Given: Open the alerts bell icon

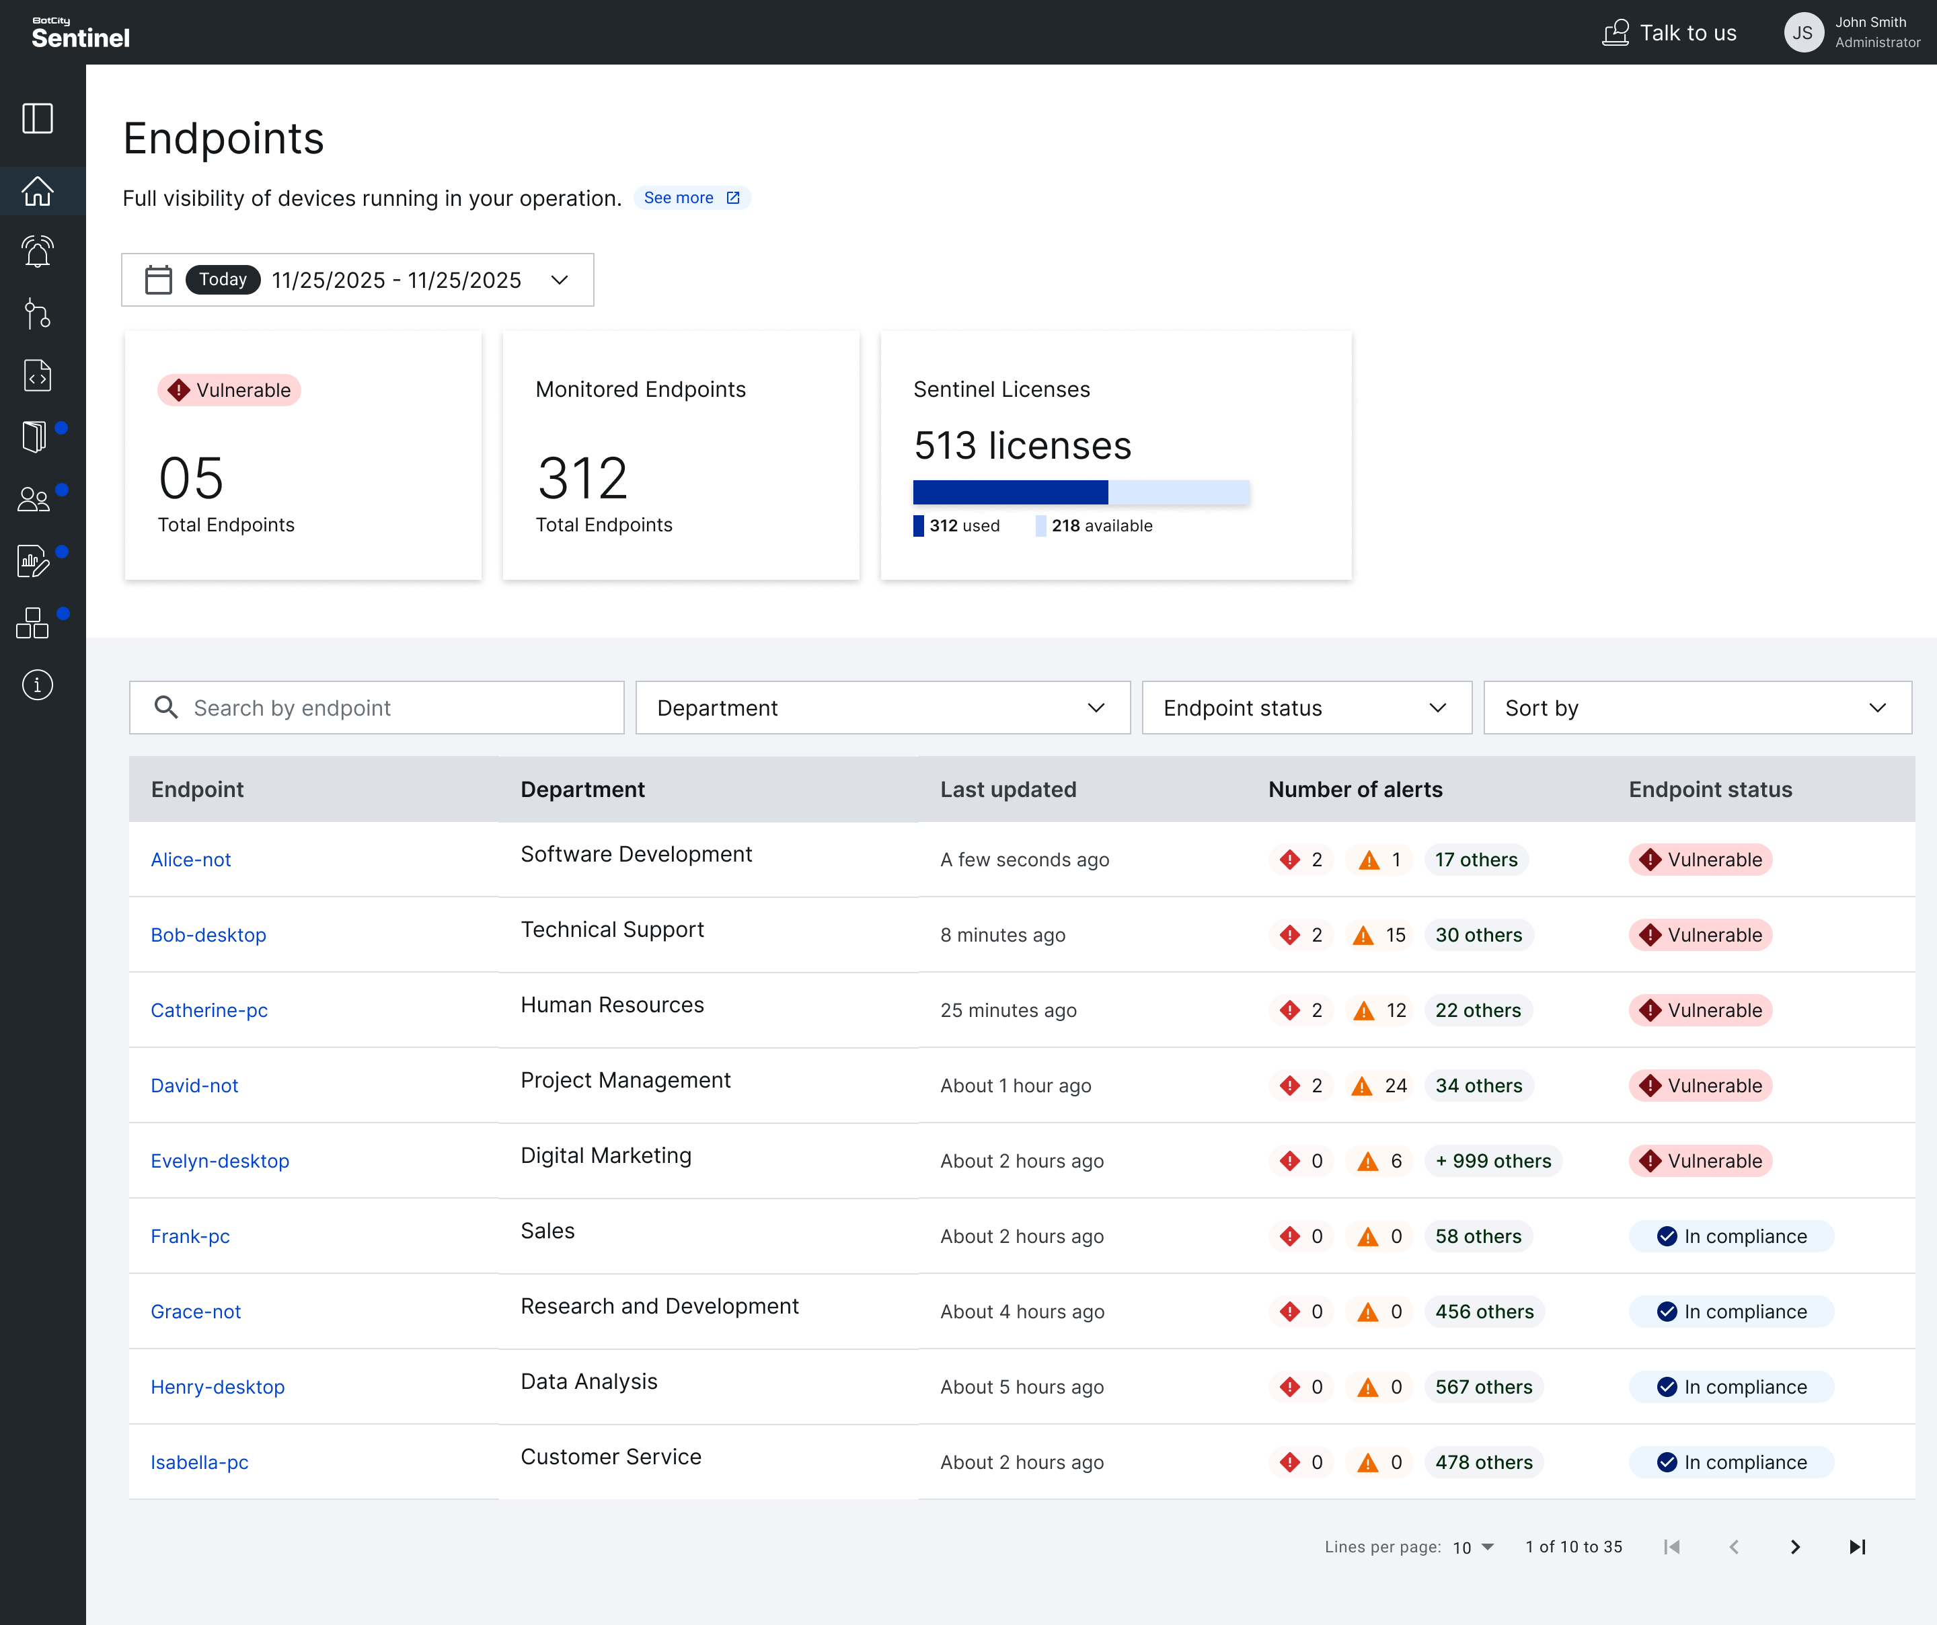Looking at the screenshot, I should [x=37, y=251].
